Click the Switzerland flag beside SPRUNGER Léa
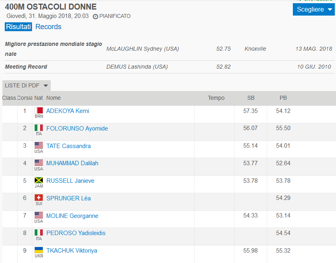 tap(39, 198)
